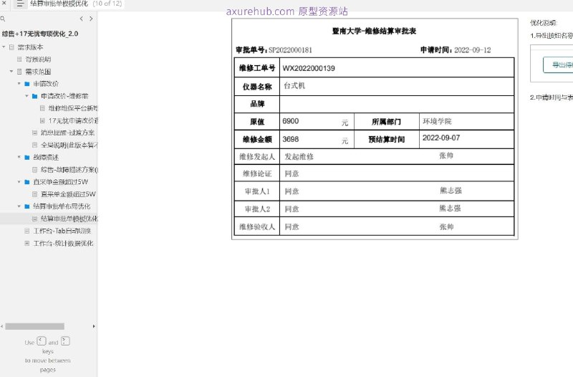Click the page icon of 消息提醒-过渡方案
The width and height of the screenshot is (573, 377).
coord(34,133)
